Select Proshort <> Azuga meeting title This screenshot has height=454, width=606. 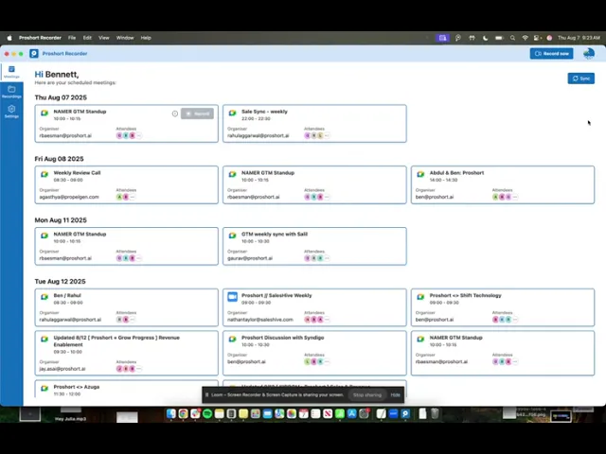tap(77, 387)
